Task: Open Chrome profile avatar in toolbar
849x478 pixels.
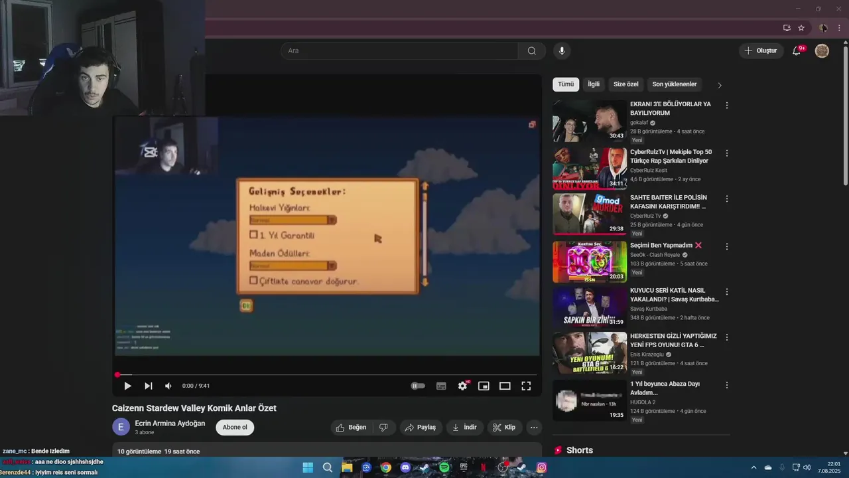Action: (823, 28)
